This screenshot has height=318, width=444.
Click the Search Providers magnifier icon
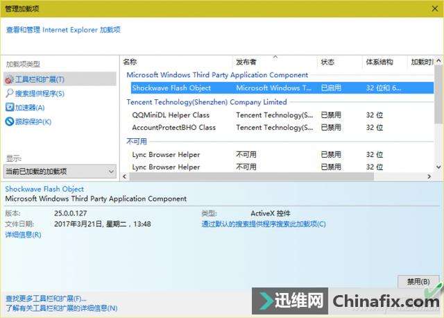point(9,93)
